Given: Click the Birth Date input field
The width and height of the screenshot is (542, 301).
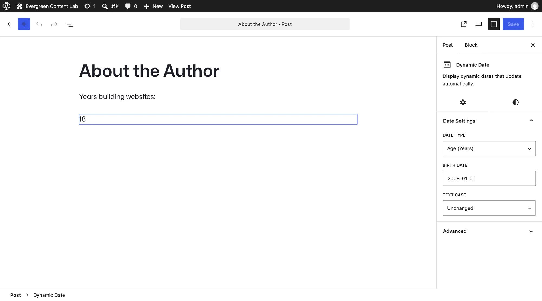Looking at the screenshot, I should (x=489, y=178).
